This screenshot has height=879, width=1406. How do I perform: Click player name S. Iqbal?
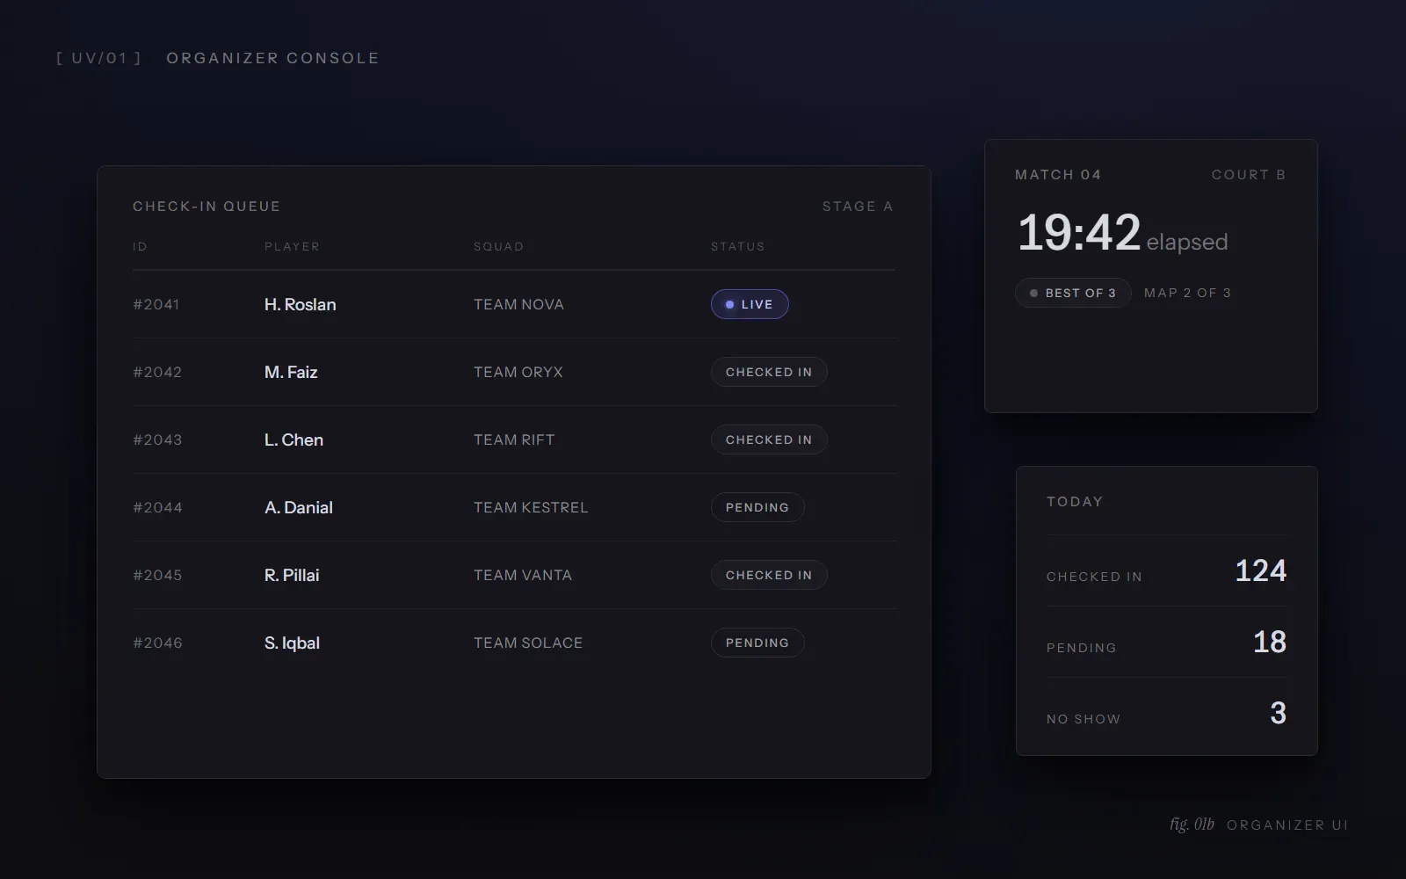point(292,643)
